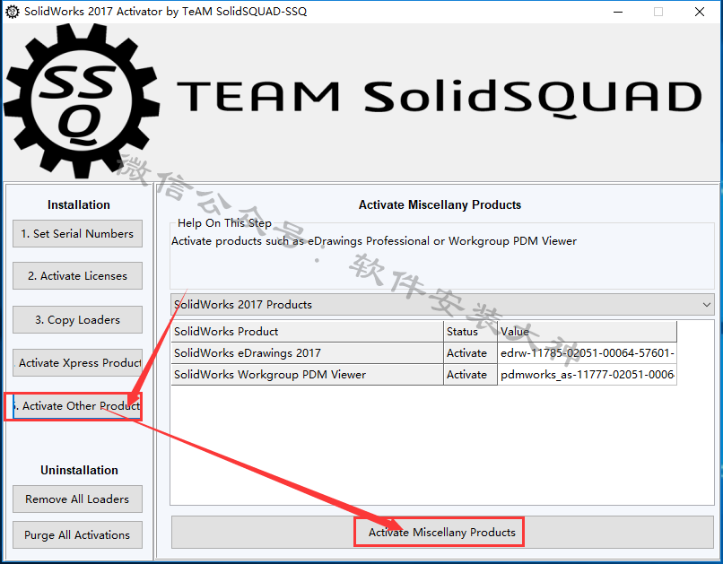The width and height of the screenshot is (723, 564).
Task: Click Activate status of eDrawings 2017
Action: pos(470,353)
